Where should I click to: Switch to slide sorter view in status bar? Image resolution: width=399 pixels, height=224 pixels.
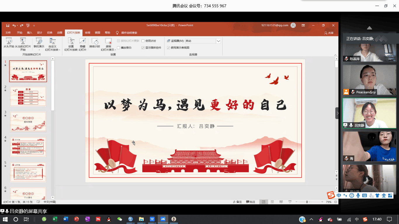pos(272,202)
